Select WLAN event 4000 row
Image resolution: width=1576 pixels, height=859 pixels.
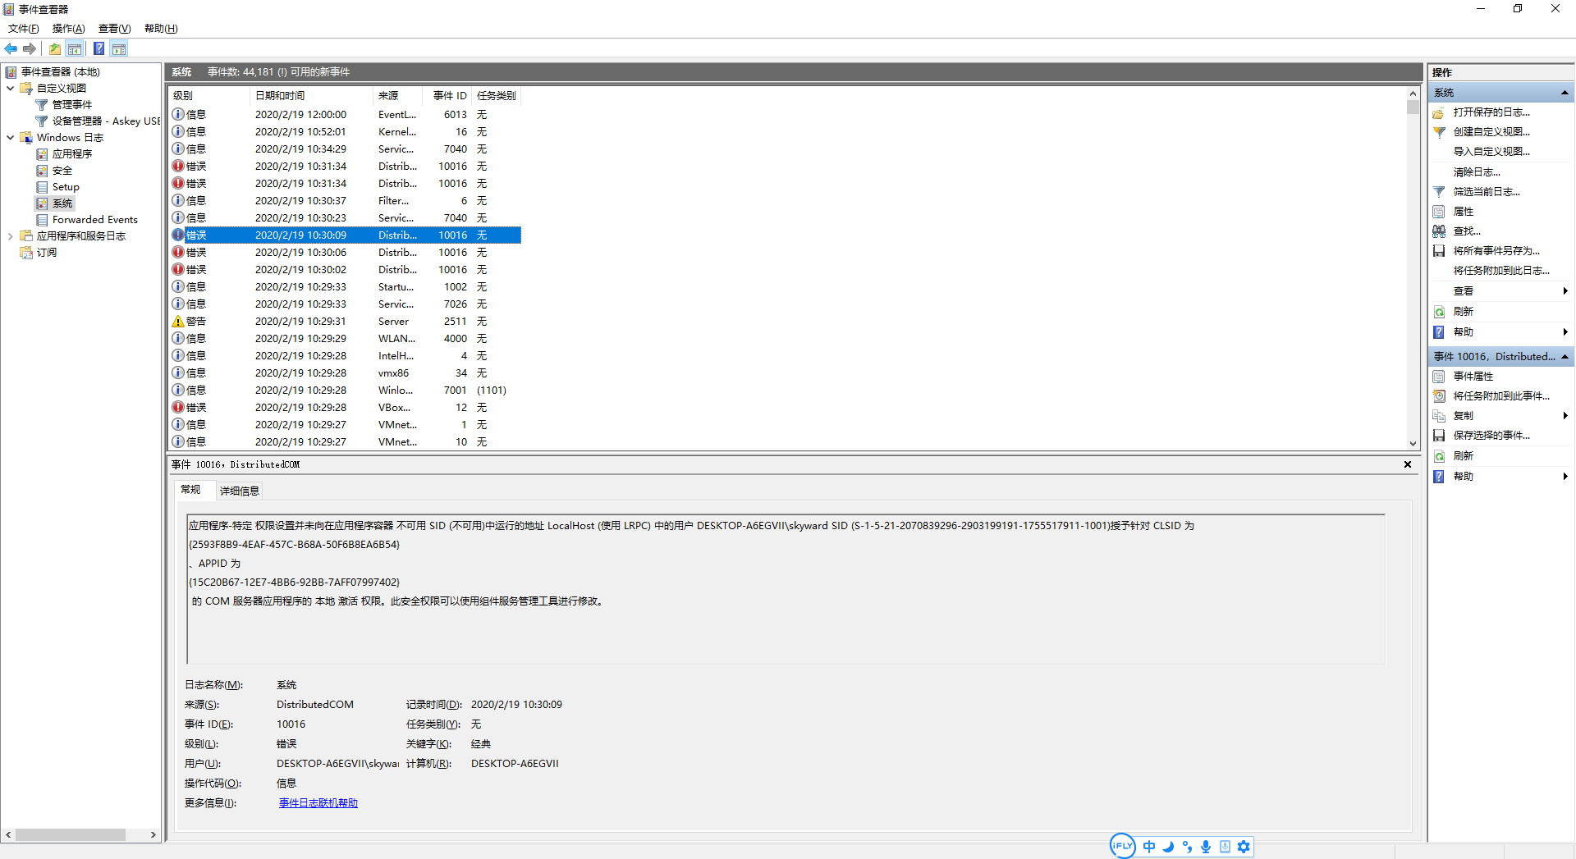(345, 339)
